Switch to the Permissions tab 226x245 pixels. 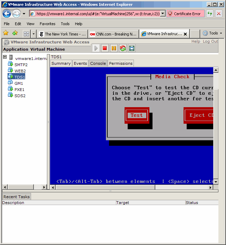(x=121, y=63)
